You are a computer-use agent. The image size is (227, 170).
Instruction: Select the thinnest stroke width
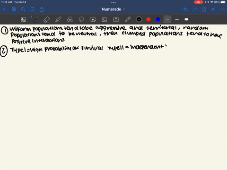(167, 19)
